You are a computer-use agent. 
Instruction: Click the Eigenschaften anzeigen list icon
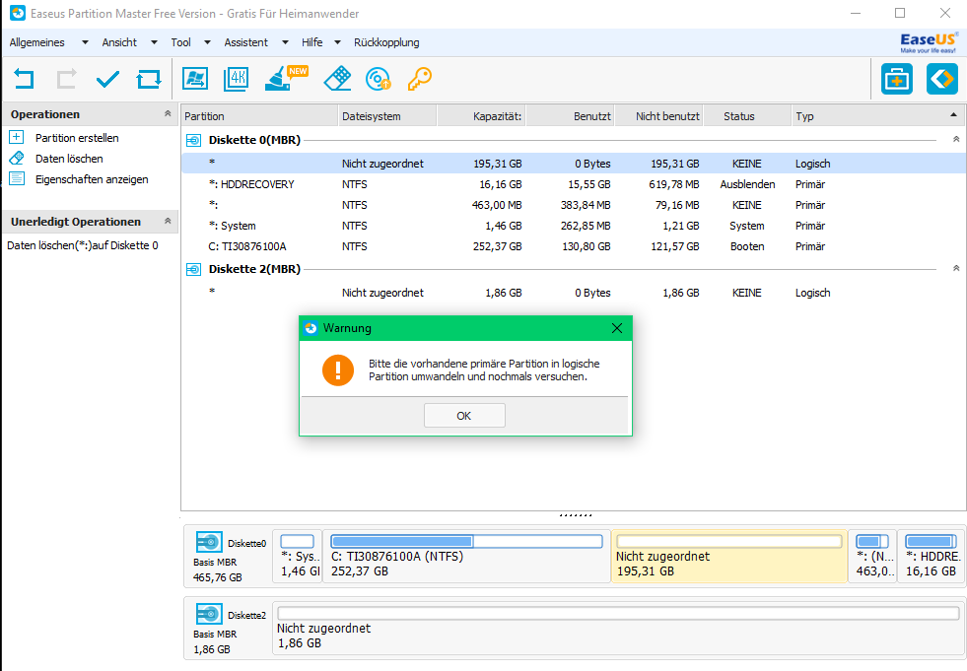[17, 179]
